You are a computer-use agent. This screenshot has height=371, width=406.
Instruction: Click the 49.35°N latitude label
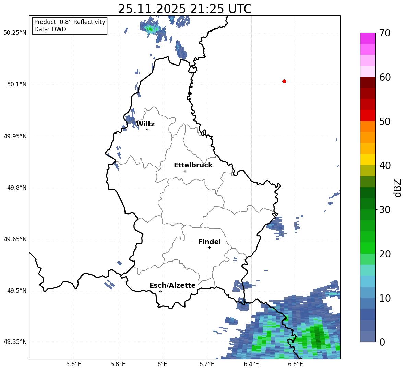[15, 342]
